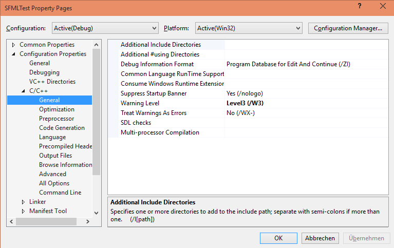The width and height of the screenshot is (394, 248).
Task: Select VC++ Directories item
Action: coord(52,82)
